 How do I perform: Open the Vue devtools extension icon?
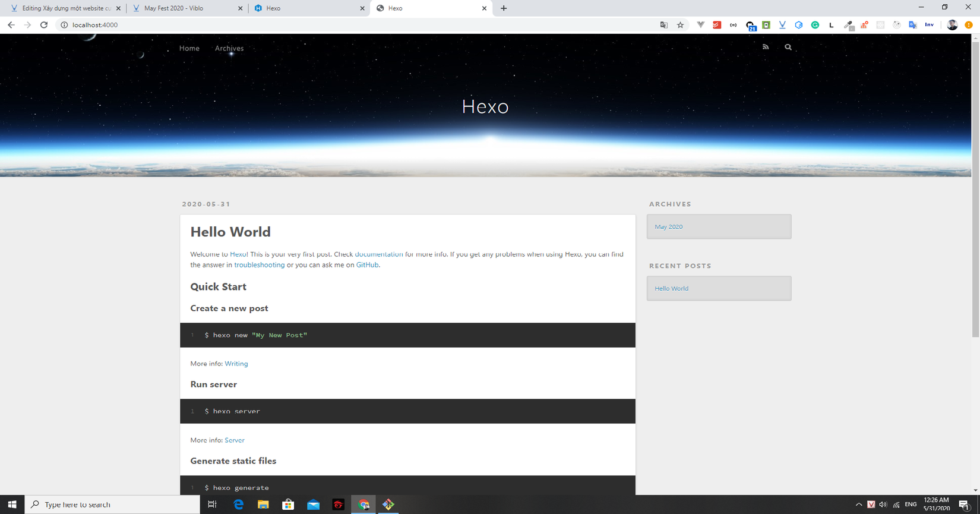[x=701, y=25]
